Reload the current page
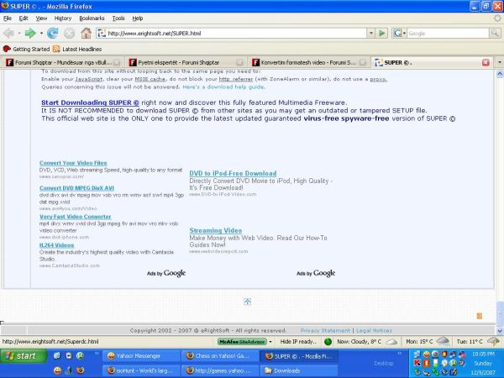 point(52,33)
